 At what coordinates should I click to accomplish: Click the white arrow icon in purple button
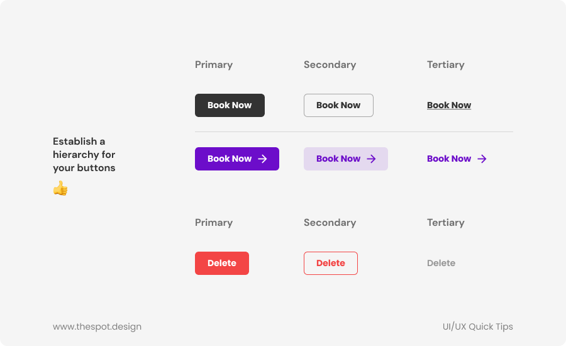(x=263, y=159)
